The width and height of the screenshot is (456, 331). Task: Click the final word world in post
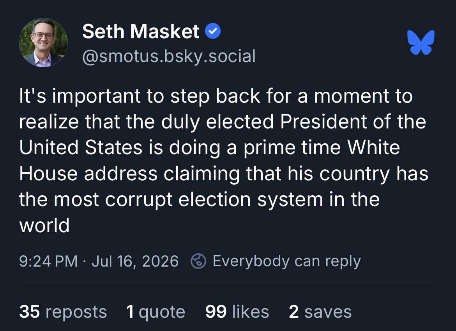44,225
